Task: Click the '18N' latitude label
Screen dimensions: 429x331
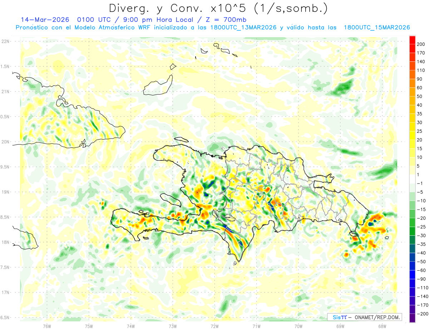Action: (5, 242)
